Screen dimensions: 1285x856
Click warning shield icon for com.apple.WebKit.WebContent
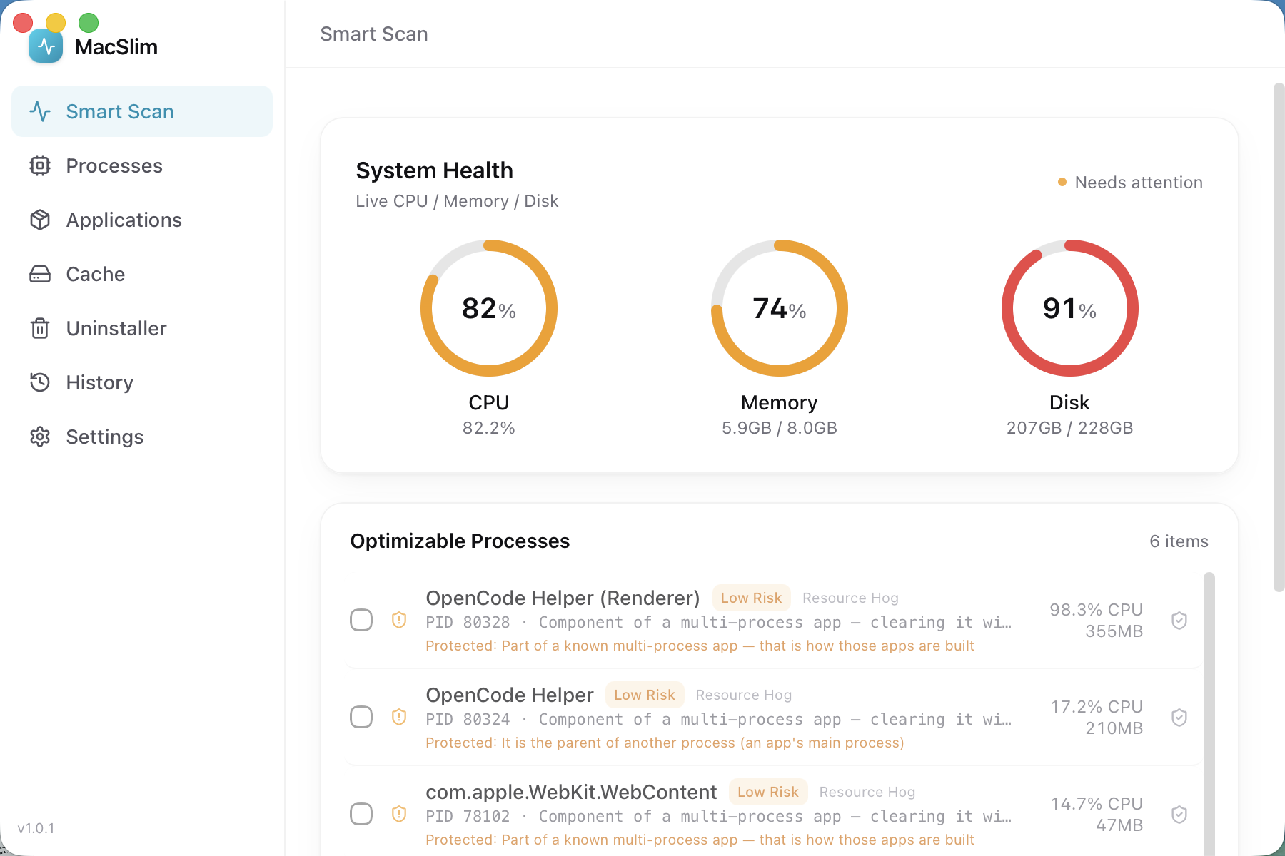tap(399, 814)
